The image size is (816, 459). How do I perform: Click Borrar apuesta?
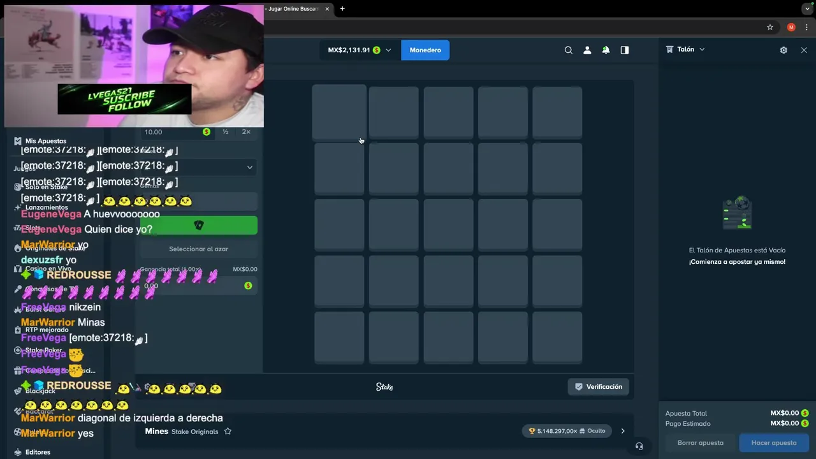pos(700,442)
